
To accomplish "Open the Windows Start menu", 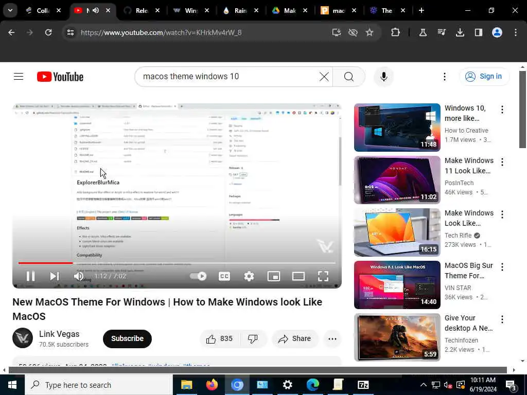I will (12, 385).
